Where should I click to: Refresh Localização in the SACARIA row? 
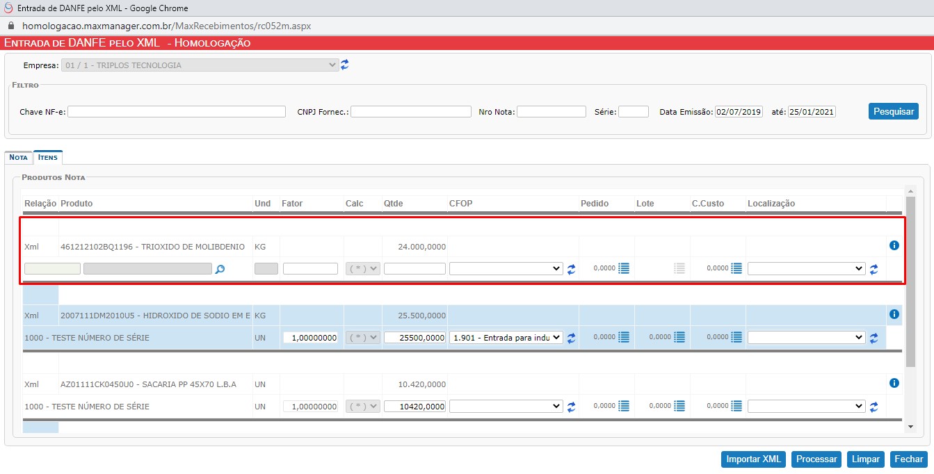[874, 407]
